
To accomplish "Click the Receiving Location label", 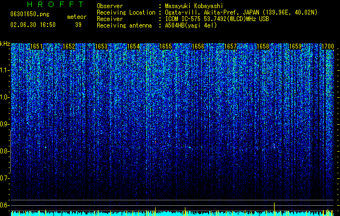I will click(x=126, y=12).
